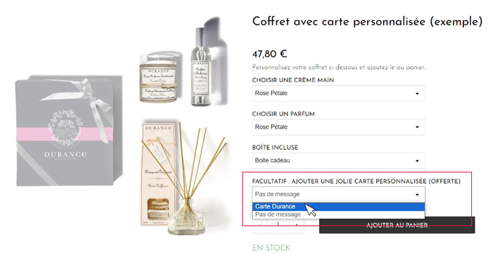Image resolution: width=495 pixels, height=254 pixels.
Task: Click the Pas de message select box
Action: pos(339,195)
